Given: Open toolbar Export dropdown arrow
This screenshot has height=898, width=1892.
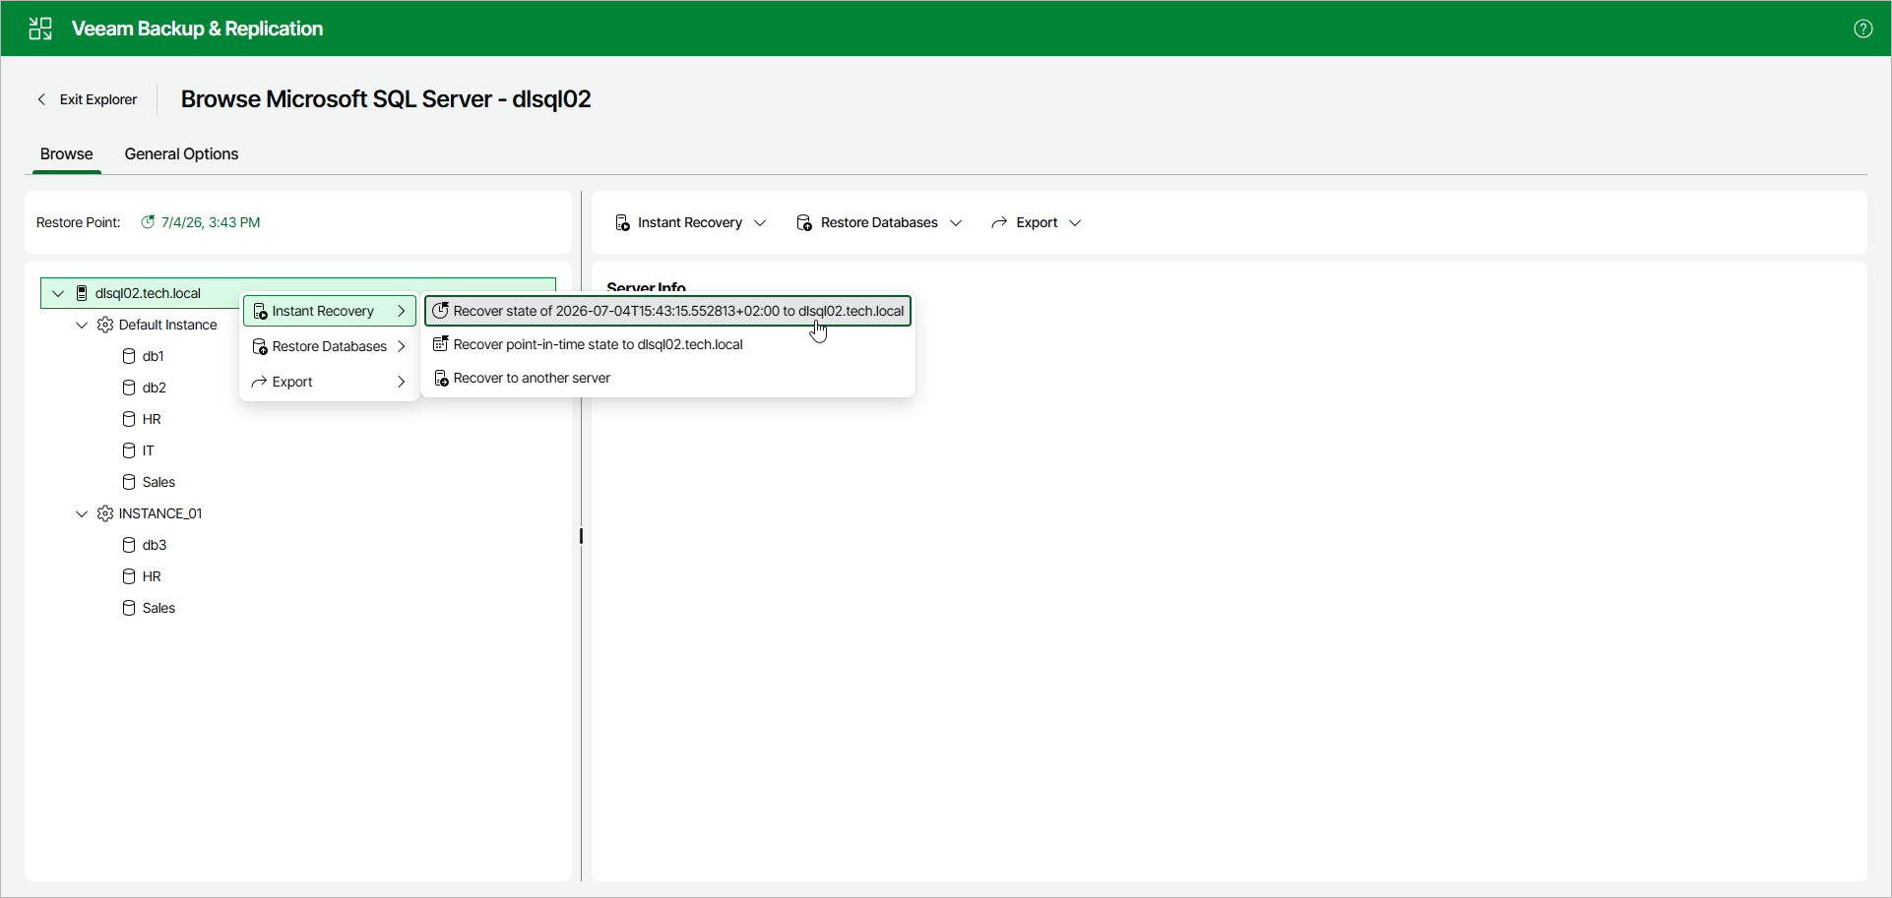Looking at the screenshot, I should (x=1075, y=223).
